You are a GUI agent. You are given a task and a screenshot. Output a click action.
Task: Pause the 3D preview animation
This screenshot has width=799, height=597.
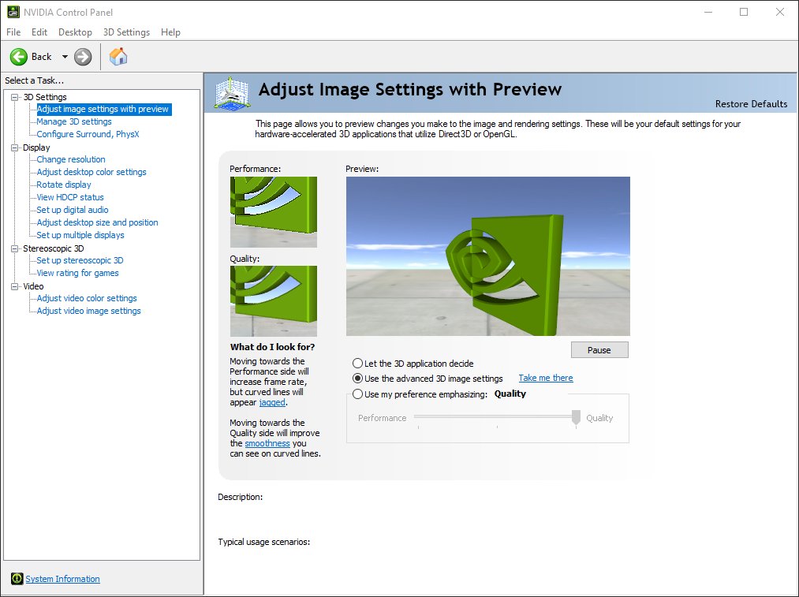[x=599, y=350]
